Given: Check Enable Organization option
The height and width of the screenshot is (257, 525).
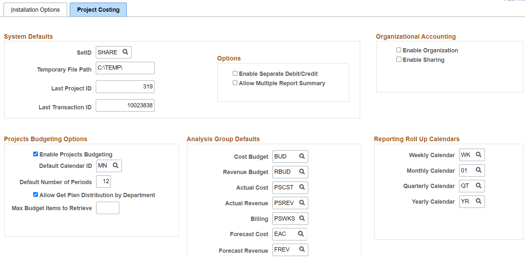Looking at the screenshot, I should pos(399,50).
